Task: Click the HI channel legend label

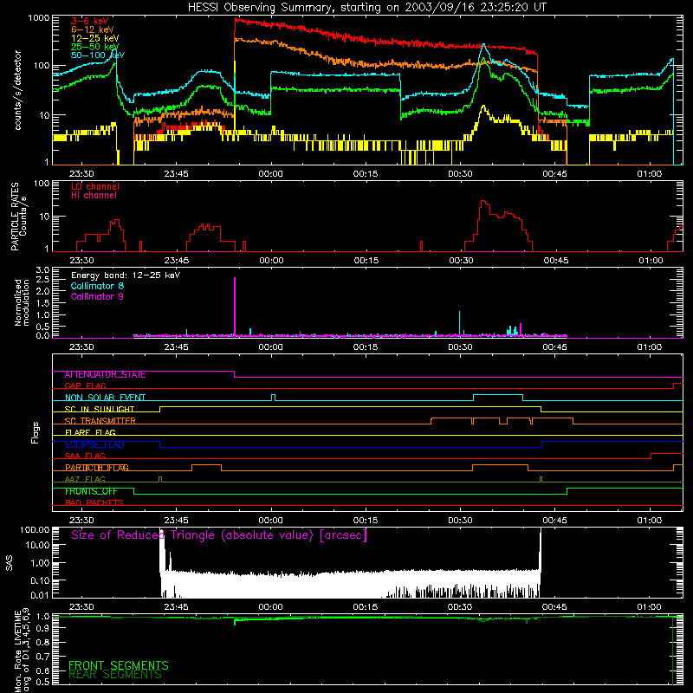Action: click(x=94, y=195)
